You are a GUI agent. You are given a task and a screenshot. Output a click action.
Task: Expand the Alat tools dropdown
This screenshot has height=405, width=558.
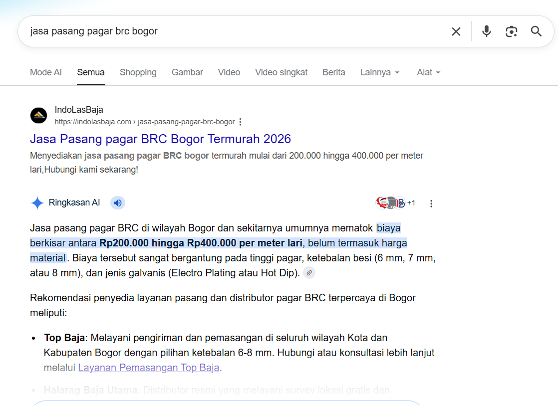428,72
